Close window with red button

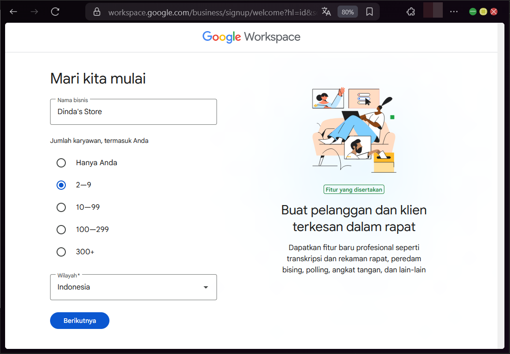[494, 12]
